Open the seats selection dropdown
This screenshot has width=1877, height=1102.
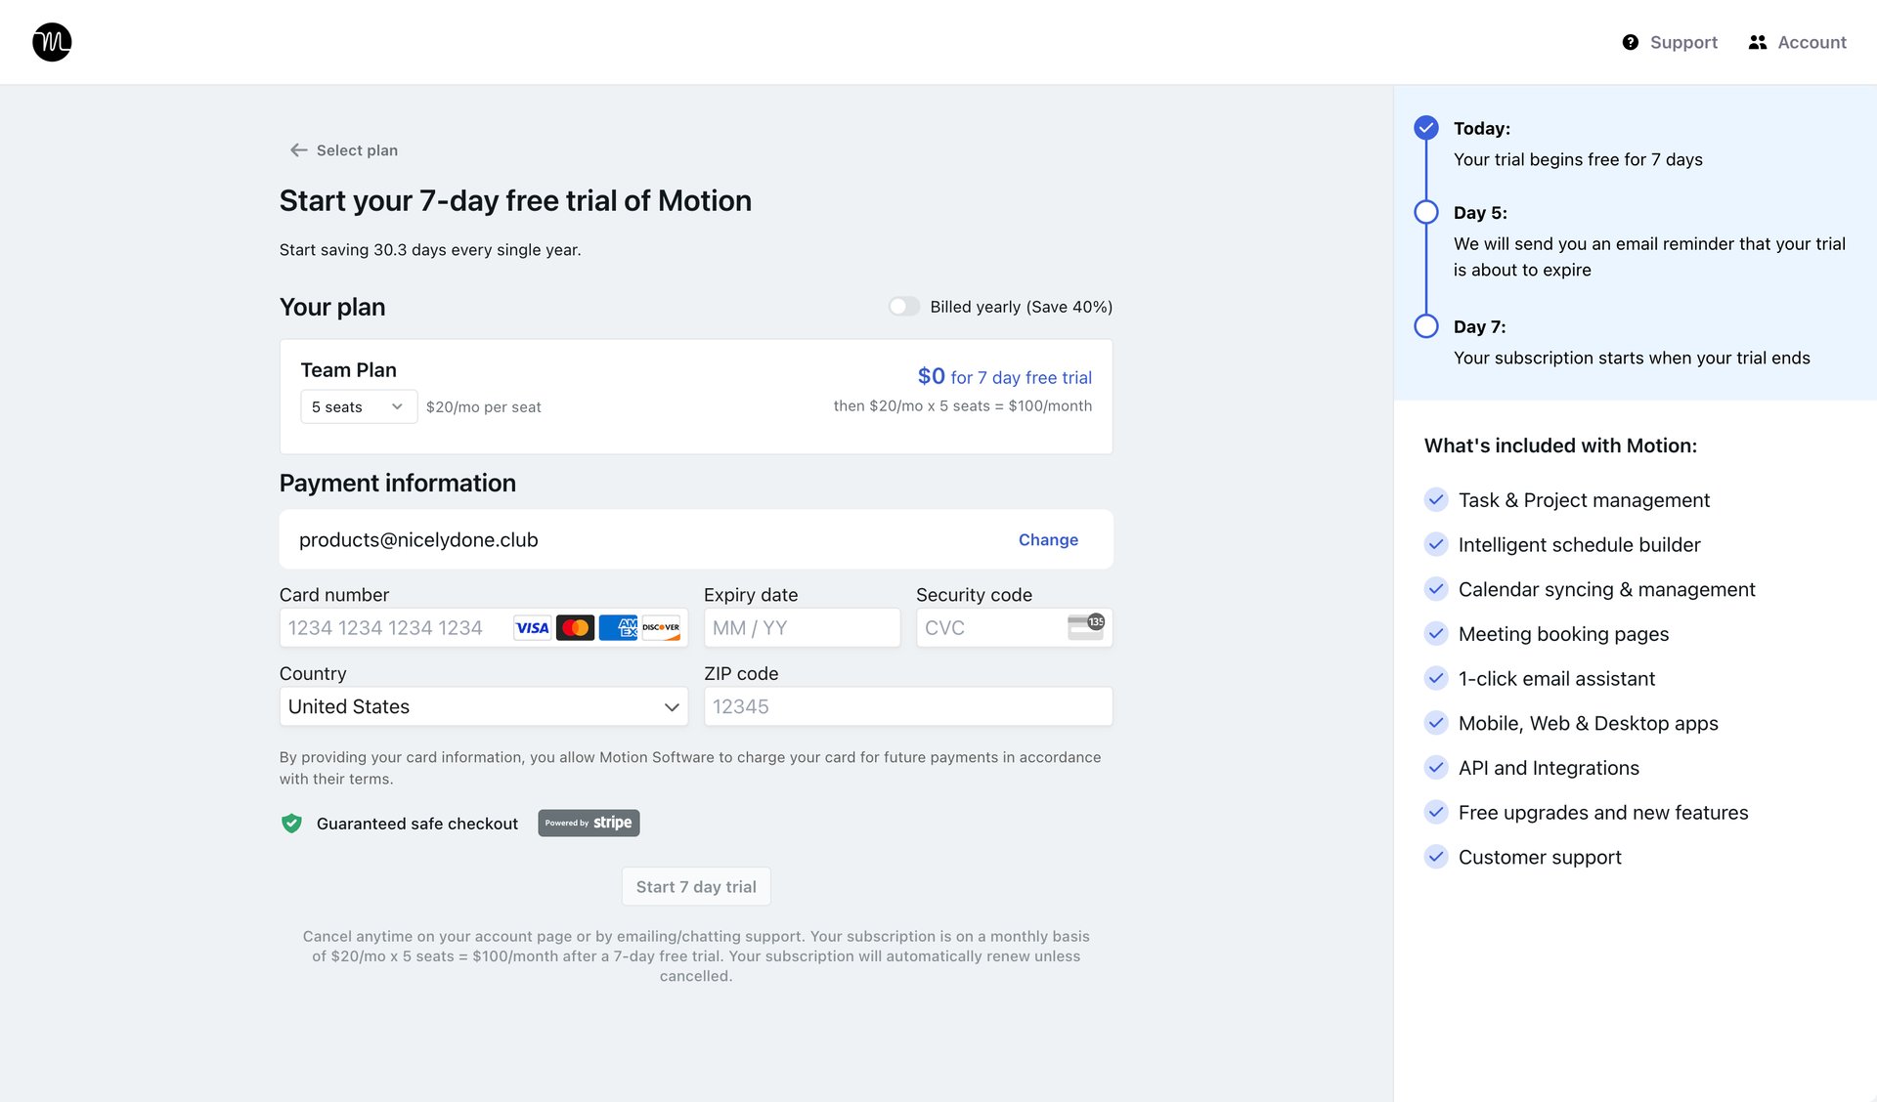pyautogui.click(x=358, y=406)
